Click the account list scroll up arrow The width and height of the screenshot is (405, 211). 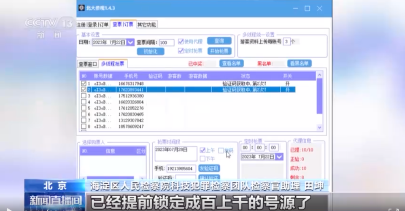[x=319, y=75]
